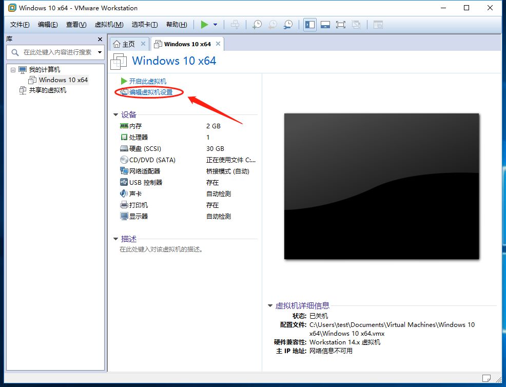Click the 开启此虚拟机 link

pyautogui.click(x=148, y=81)
